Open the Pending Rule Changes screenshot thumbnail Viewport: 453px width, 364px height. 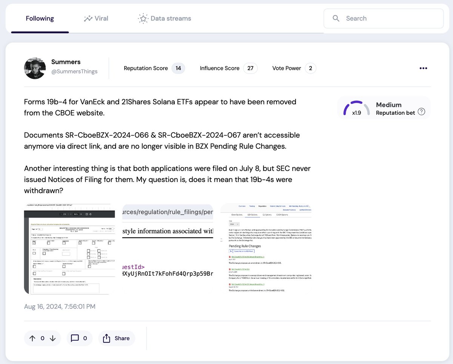[266, 249]
